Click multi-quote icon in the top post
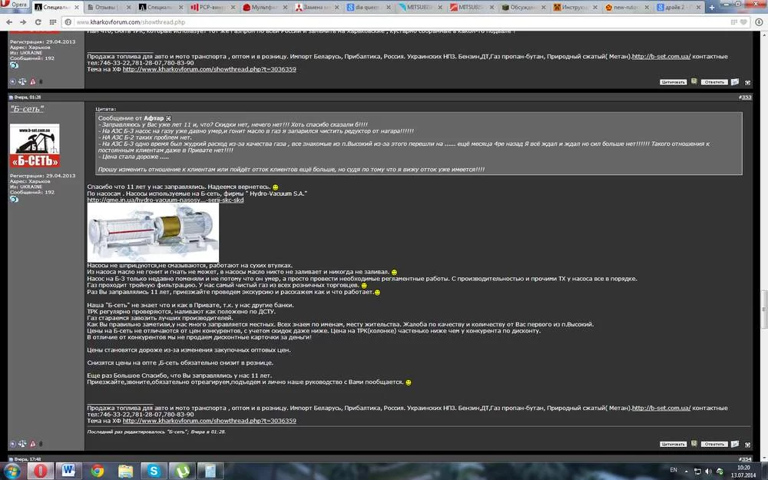Screen dimensions: 768x480 click(694, 81)
